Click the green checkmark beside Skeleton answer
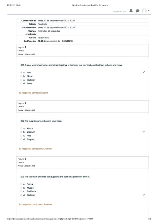Image resolution: width=158 pixels, height=224 pixels. click(144, 195)
